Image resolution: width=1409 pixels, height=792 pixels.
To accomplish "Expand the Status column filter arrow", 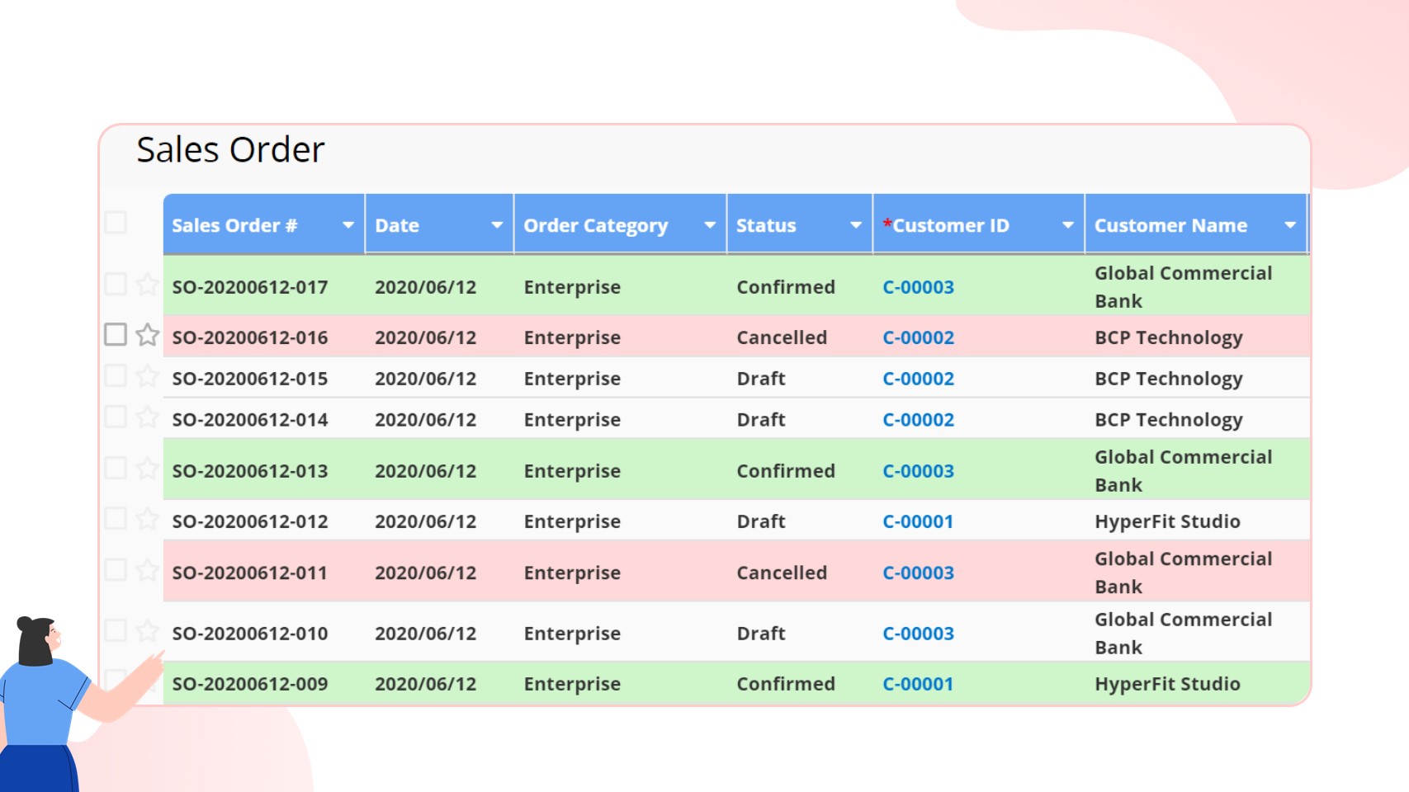I will (x=855, y=225).
